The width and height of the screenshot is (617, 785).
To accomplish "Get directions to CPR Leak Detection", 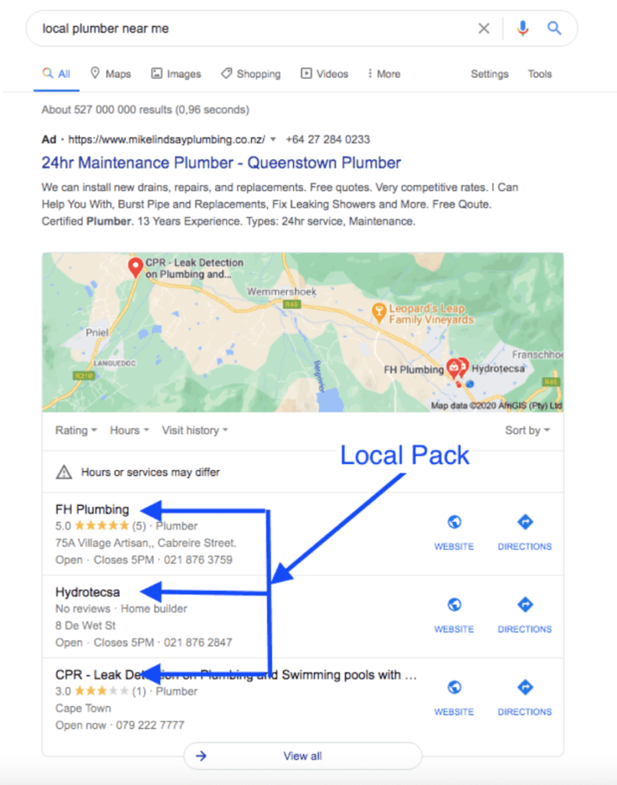I will (x=525, y=687).
